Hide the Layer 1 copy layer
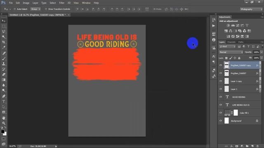Image resolution: width=264 pixels, height=148 pixels. (x=221, y=81)
